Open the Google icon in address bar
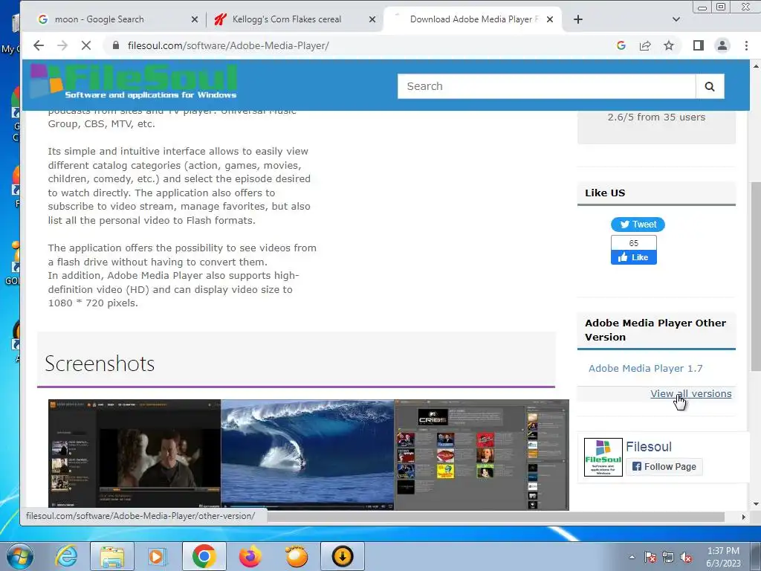The width and height of the screenshot is (761, 571). [x=621, y=45]
